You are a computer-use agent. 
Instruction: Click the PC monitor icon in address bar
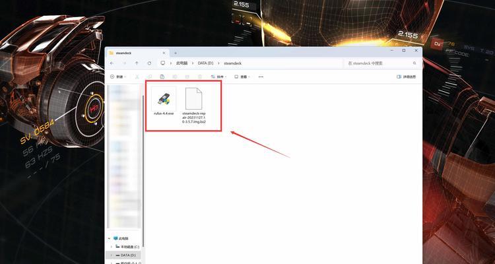tap(162, 63)
